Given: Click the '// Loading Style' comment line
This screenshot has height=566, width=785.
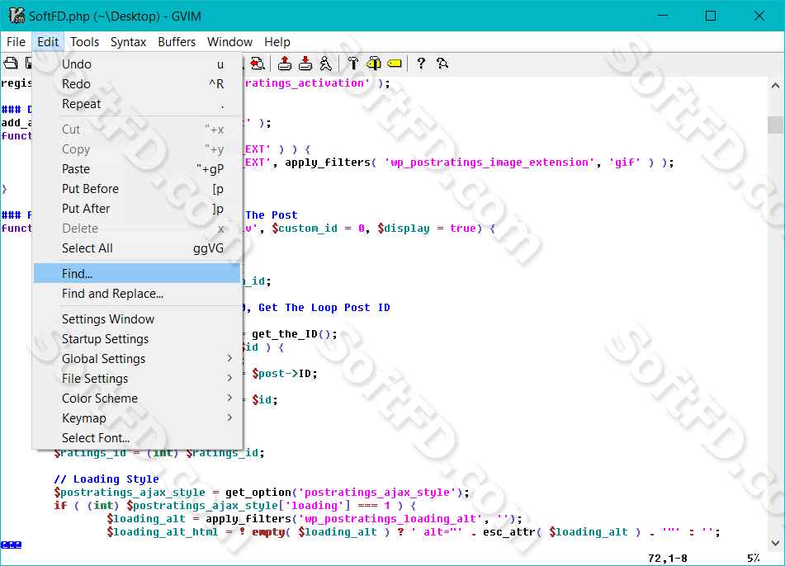Looking at the screenshot, I should 106,479.
